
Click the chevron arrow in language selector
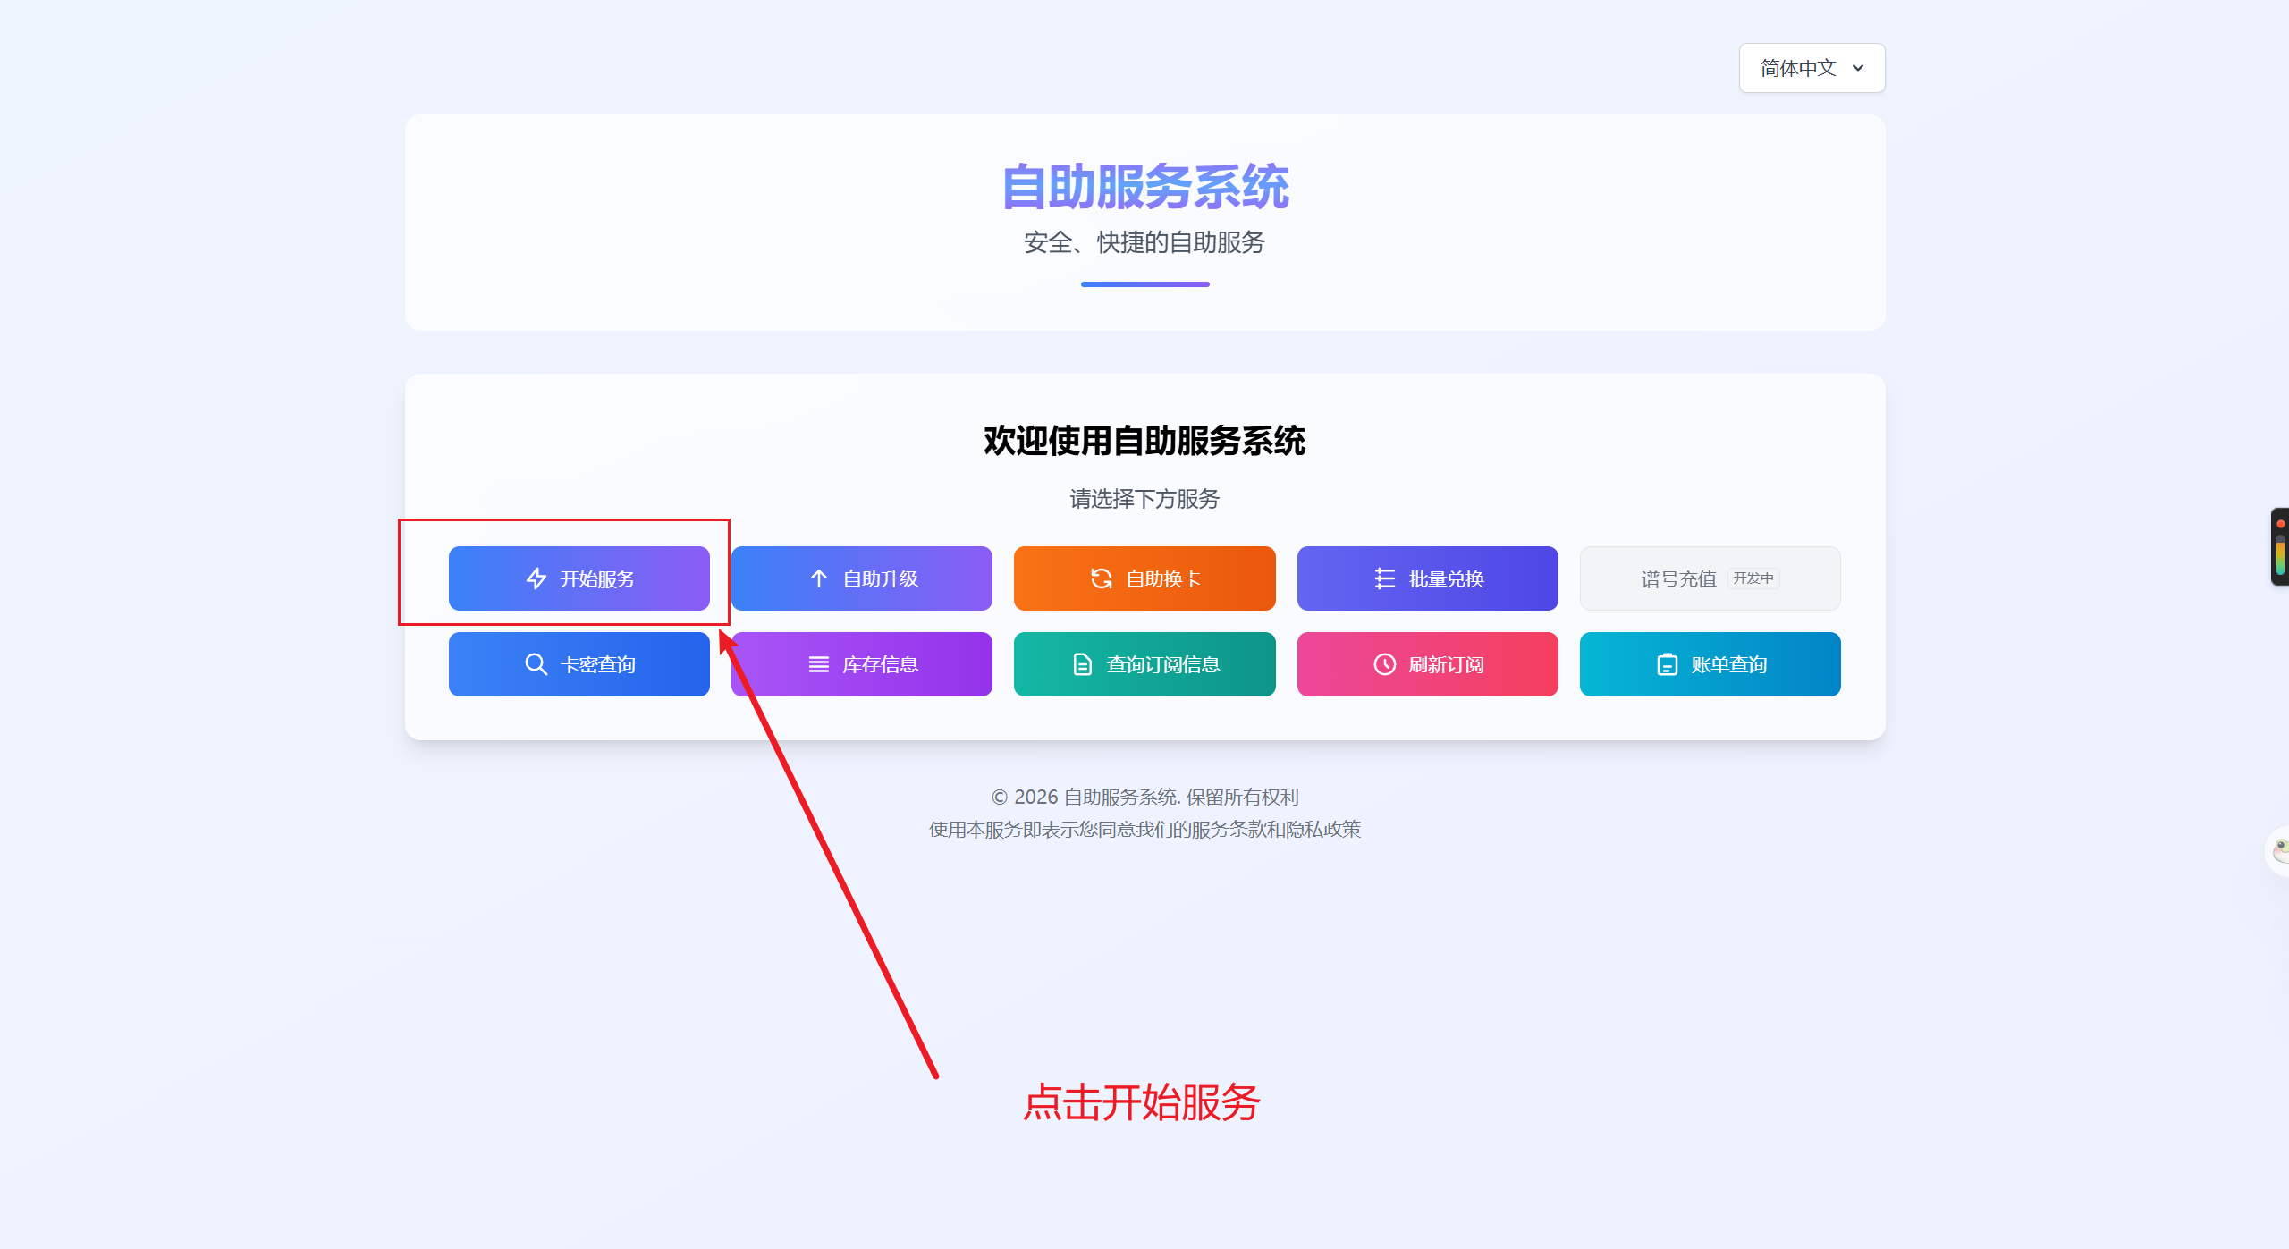tap(1859, 68)
